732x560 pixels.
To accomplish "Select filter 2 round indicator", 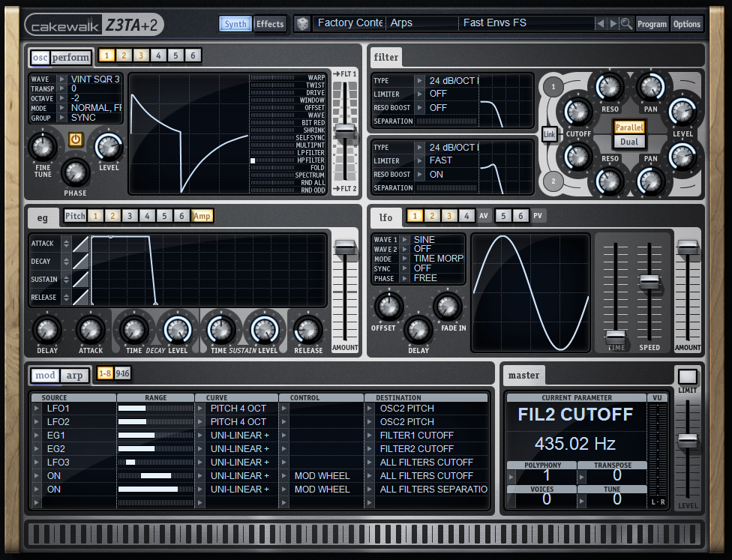I will click(x=553, y=181).
